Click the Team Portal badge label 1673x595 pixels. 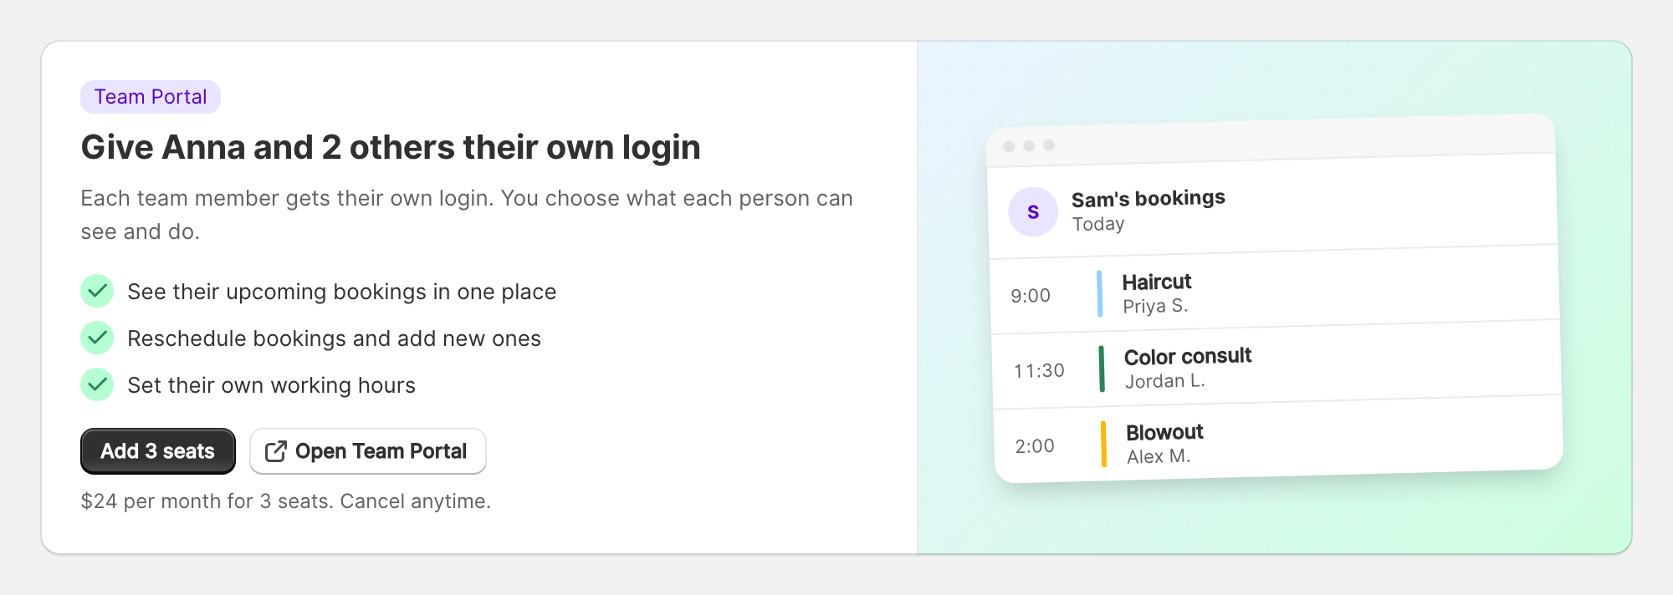pyautogui.click(x=151, y=97)
